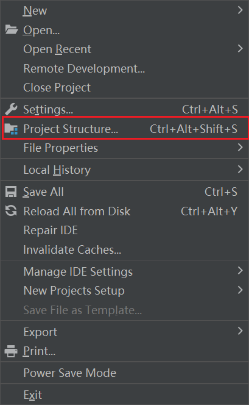Expand the File Properties submenu arrow
This screenshot has height=405, width=249.
[x=240, y=148]
